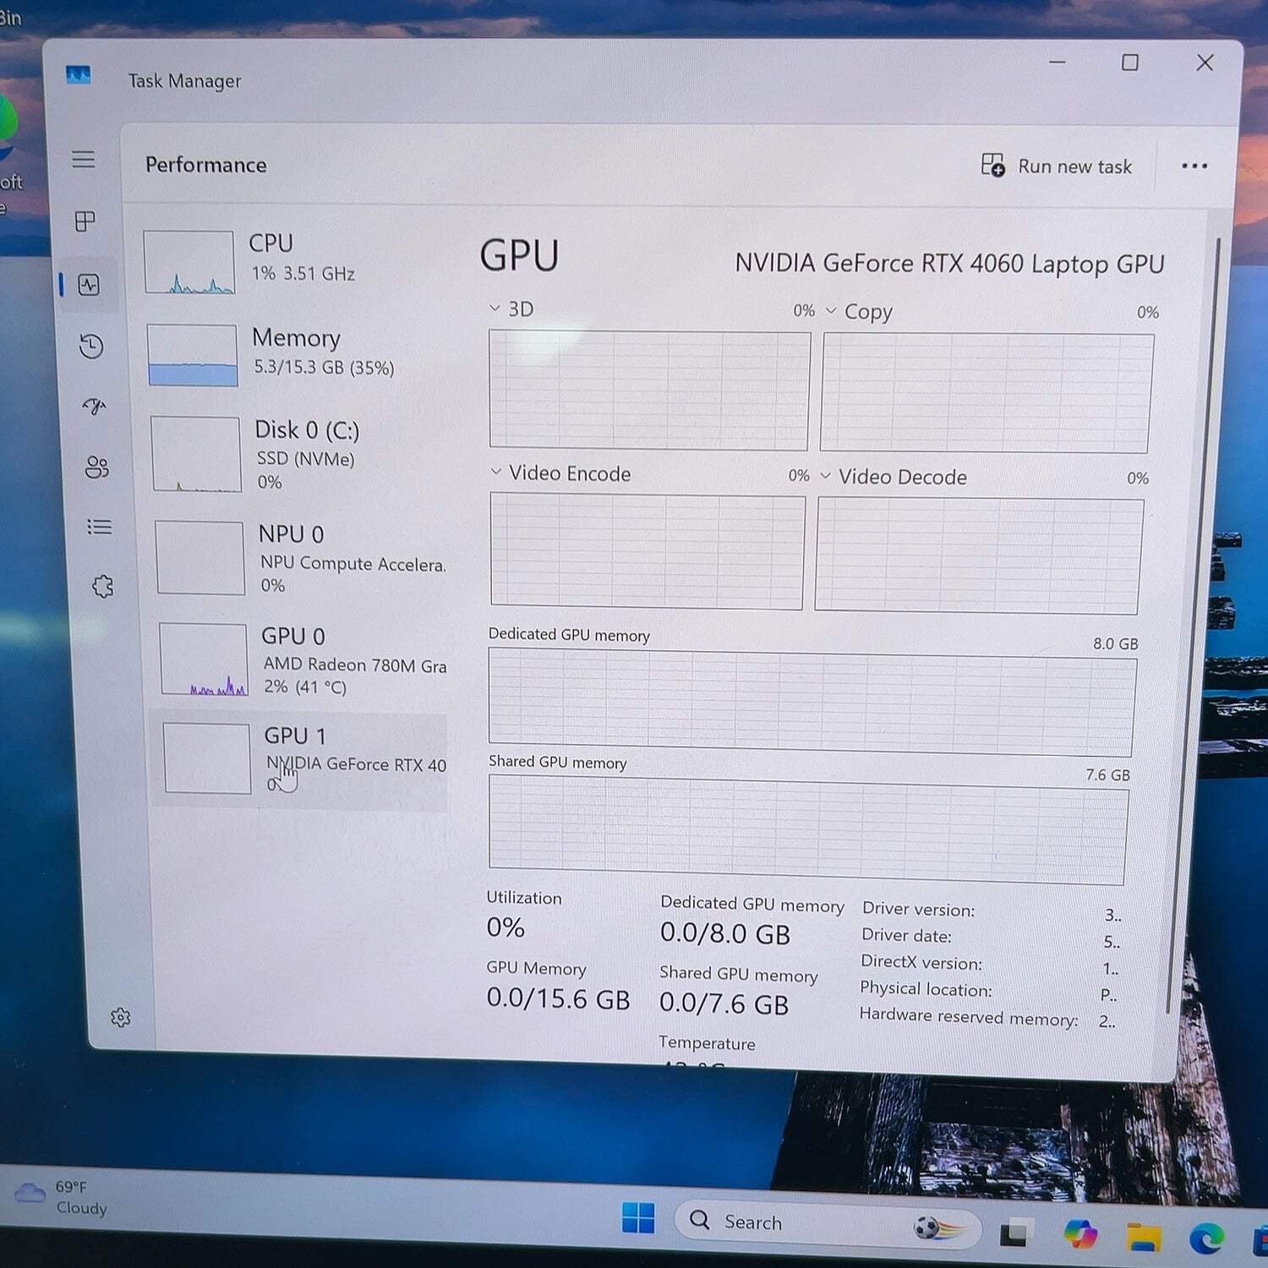The height and width of the screenshot is (1268, 1268).
Task: Close the Task Manager window
Action: 1205,63
